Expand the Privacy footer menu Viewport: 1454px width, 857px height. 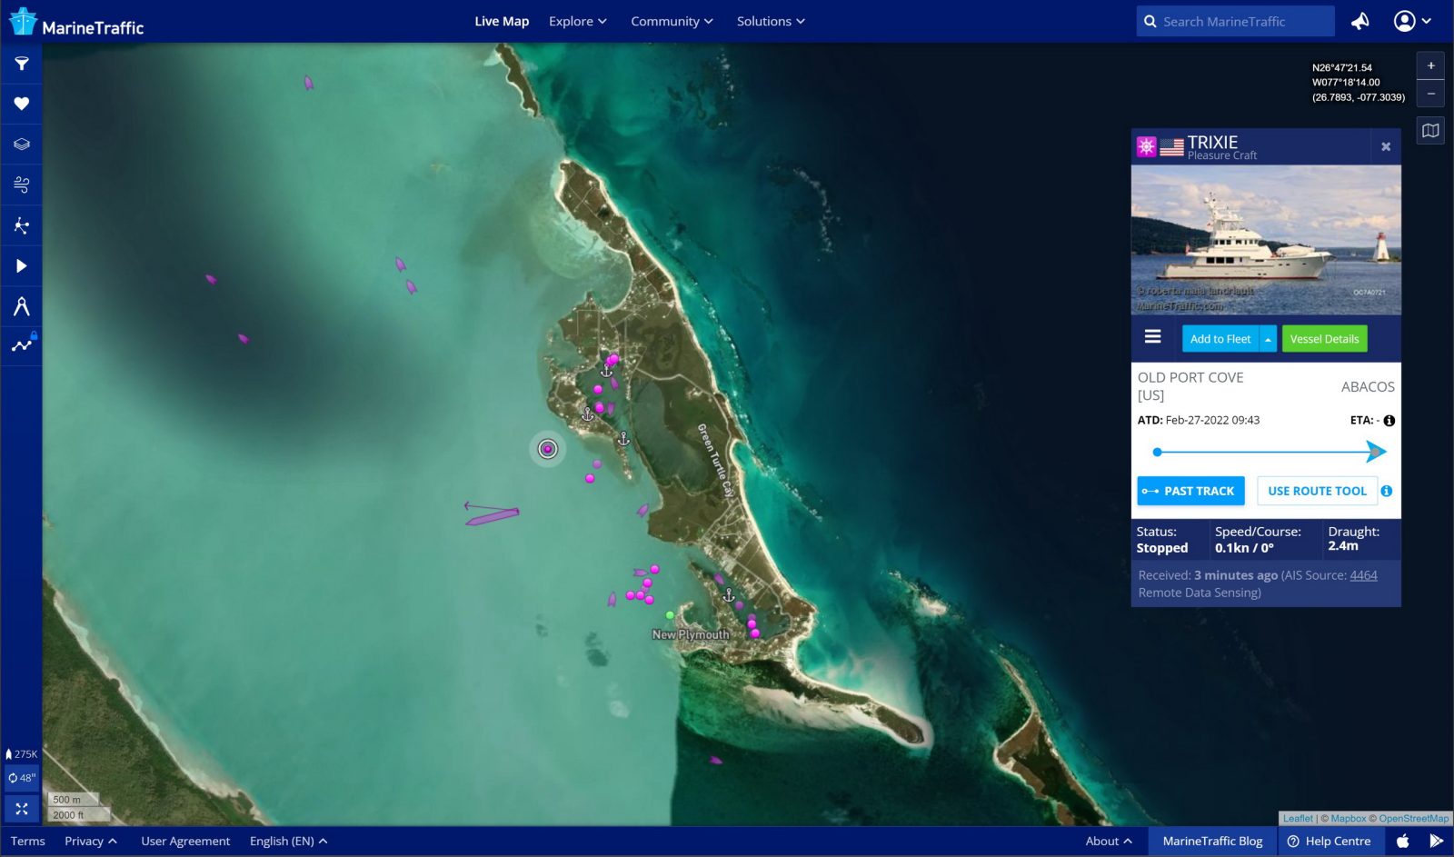[x=91, y=841]
